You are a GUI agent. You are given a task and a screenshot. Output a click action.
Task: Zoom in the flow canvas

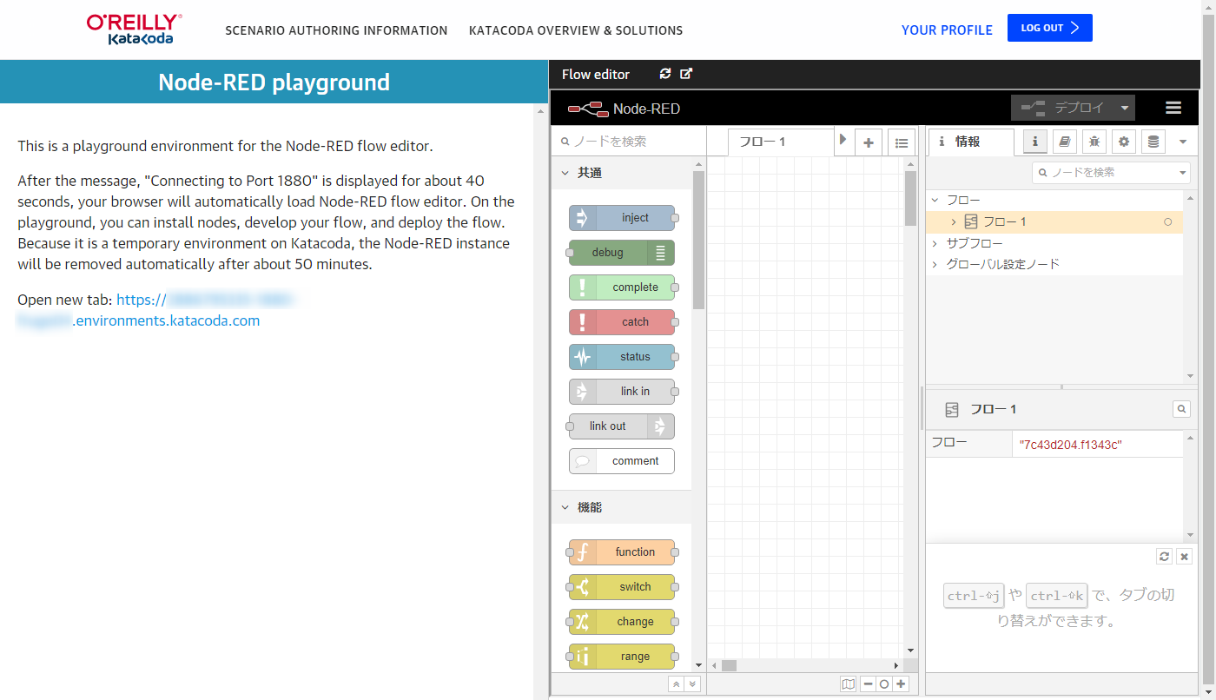902,684
